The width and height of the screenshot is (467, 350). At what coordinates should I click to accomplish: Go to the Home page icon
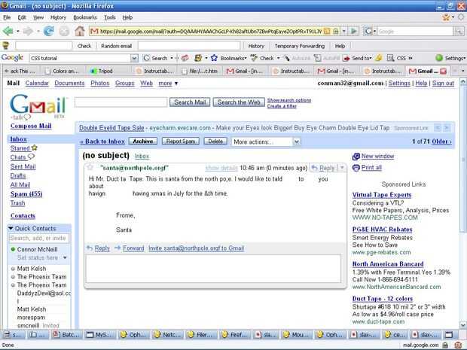point(80,31)
